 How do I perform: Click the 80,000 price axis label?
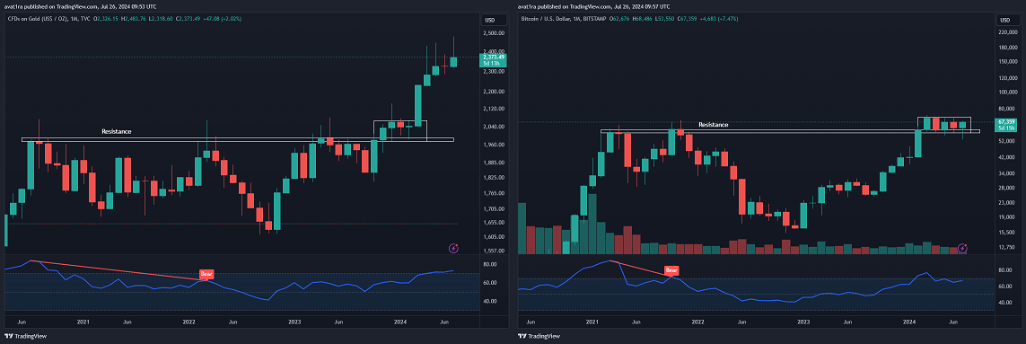pos(1006,108)
